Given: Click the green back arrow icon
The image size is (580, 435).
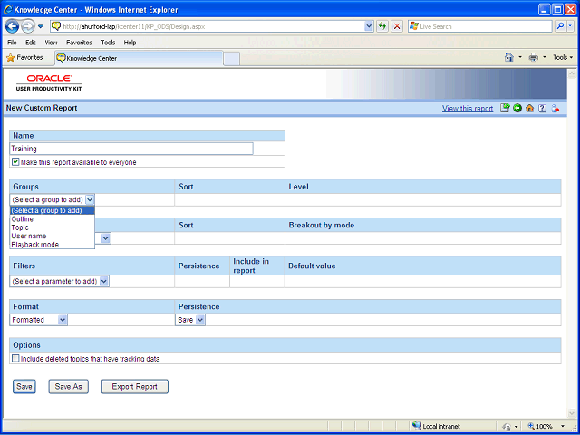Looking at the screenshot, I should pos(517,108).
